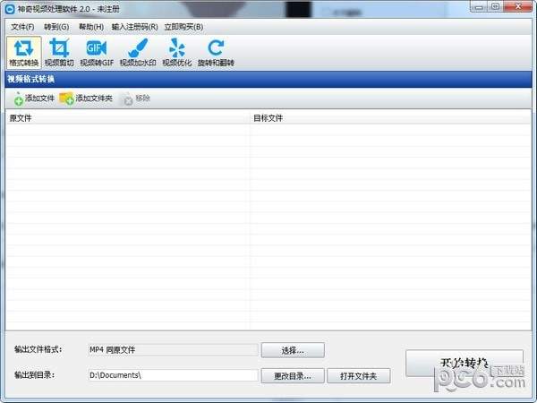This screenshot has width=537, height=403.
Task: Open the 旋转和翻转 rotate and flip tool
Action: (x=216, y=53)
